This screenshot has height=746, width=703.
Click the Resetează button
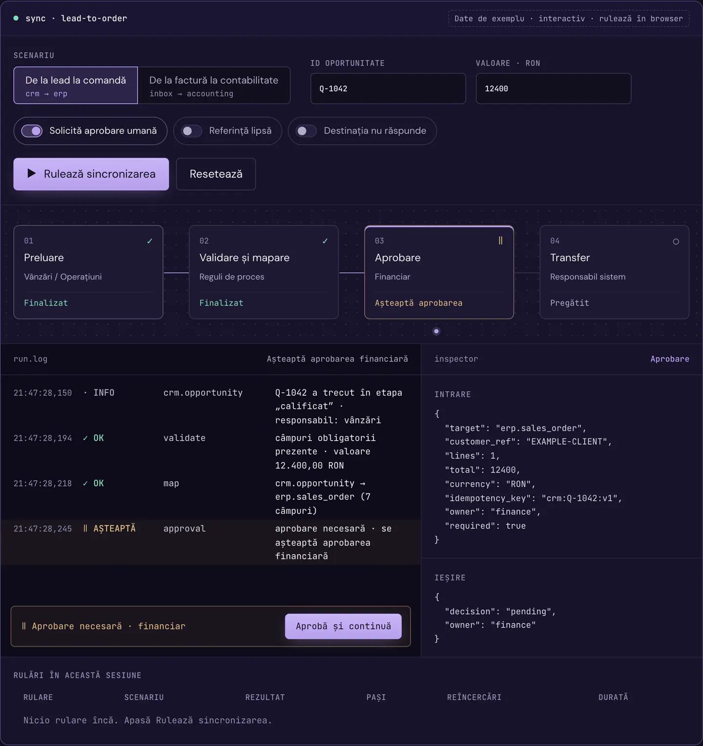[x=216, y=174]
